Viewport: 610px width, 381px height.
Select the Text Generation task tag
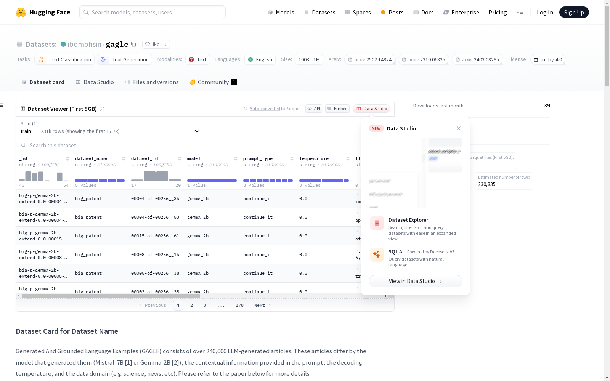point(125,59)
